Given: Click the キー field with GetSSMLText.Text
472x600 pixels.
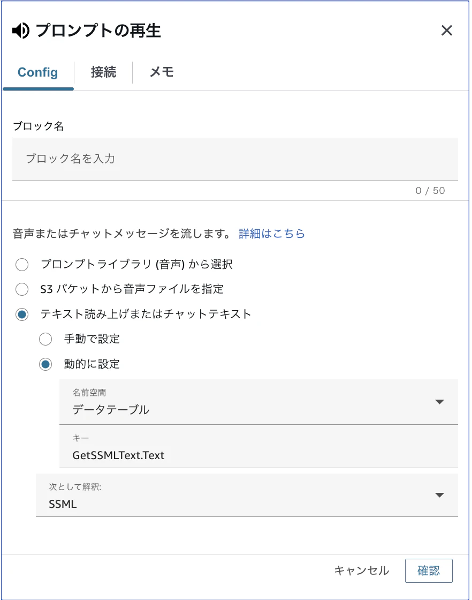Looking at the screenshot, I should [258, 447].
